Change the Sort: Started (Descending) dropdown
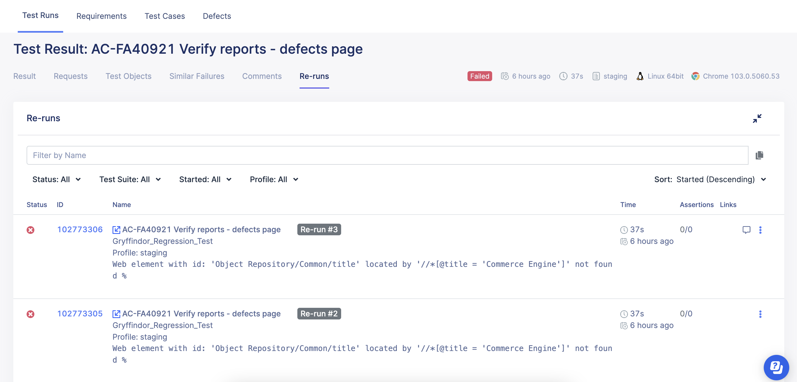This screenshot has width=797, height=382. 710,180
